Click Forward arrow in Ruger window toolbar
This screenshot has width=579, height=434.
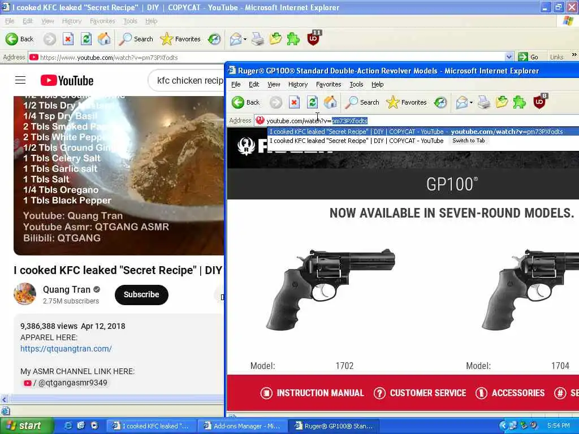(275, 102)
